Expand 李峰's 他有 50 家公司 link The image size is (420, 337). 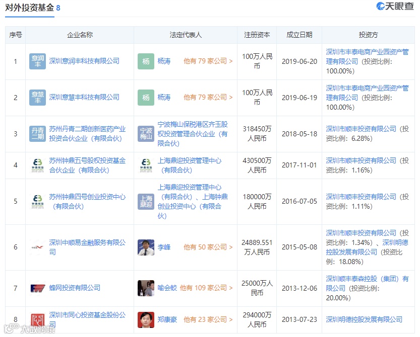click(x=208, y=247)
